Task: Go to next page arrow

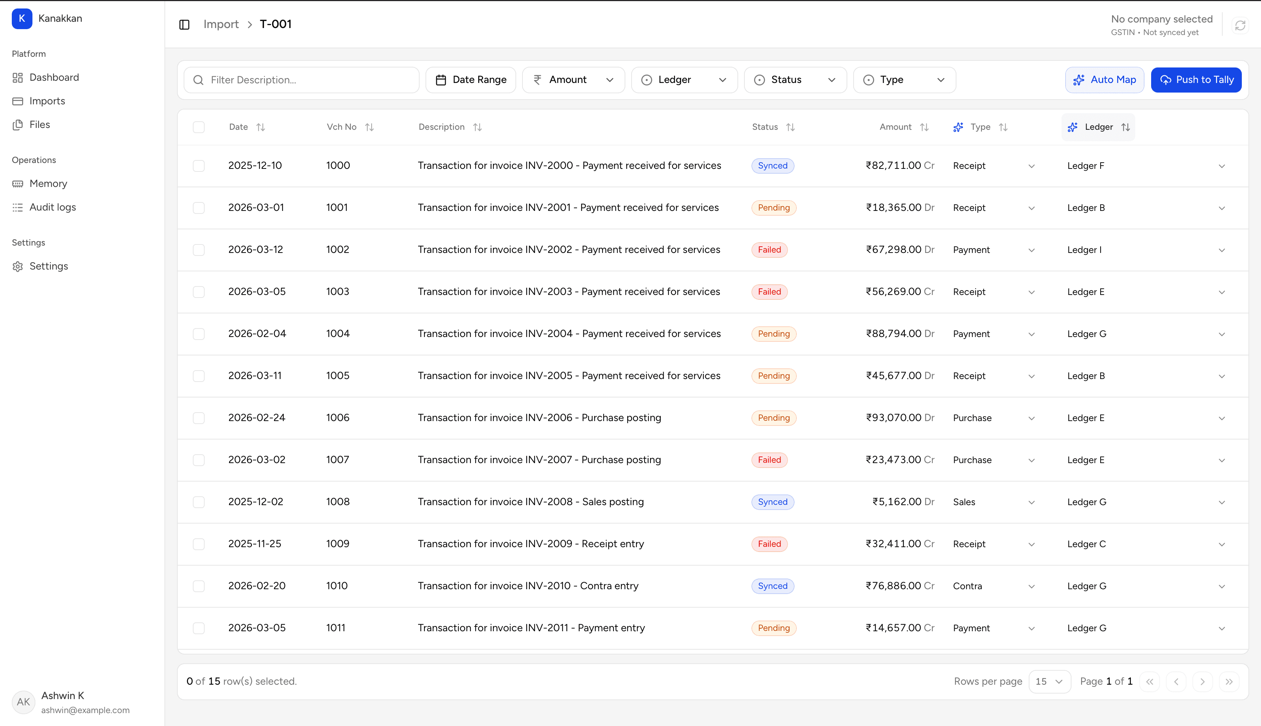Action: [1202, 682]
